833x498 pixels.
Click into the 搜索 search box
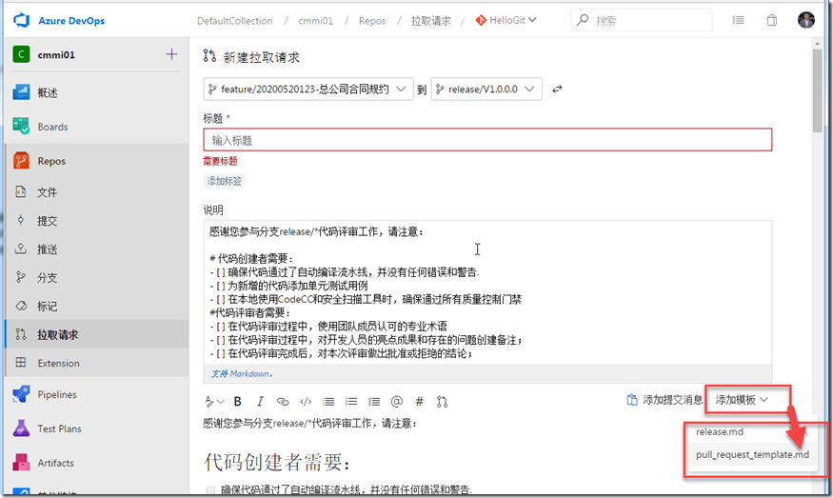[642, 20]
